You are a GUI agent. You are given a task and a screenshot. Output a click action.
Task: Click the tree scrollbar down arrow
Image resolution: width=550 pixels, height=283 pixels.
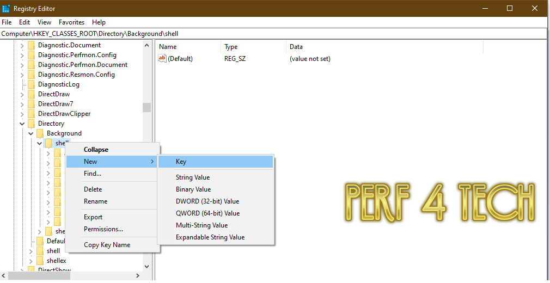[x=146, y=267]
